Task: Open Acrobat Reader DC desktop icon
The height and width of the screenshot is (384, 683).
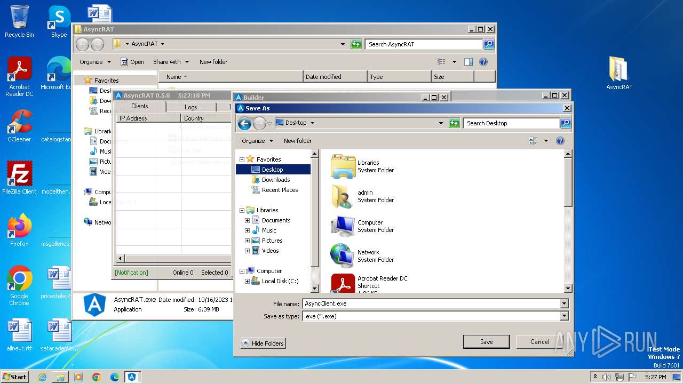Action: [x=19, y=77]
